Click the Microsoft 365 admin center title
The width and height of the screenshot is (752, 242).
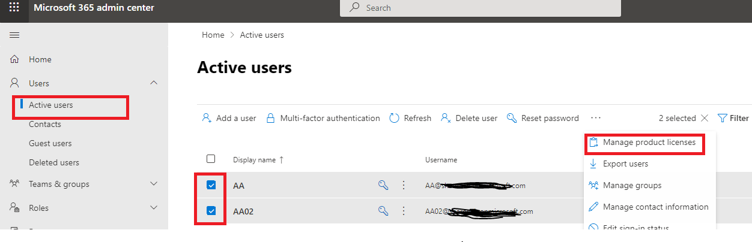coord(94,8)
